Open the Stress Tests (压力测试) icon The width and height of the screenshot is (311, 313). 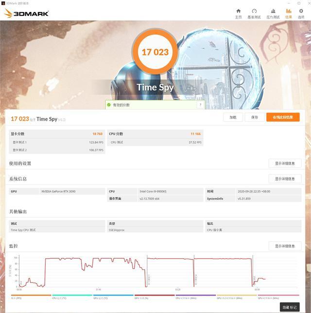[x=273, y=11]
